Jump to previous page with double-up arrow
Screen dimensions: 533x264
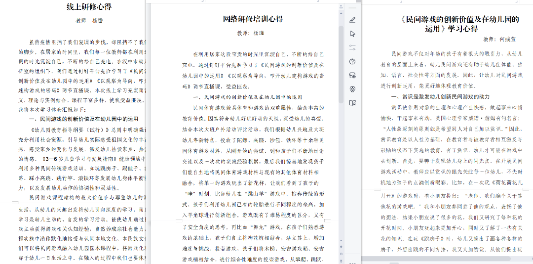click(341, 246)
